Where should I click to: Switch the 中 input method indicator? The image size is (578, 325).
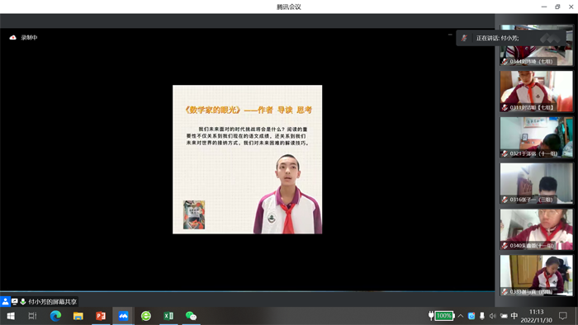tap(514, 316)
